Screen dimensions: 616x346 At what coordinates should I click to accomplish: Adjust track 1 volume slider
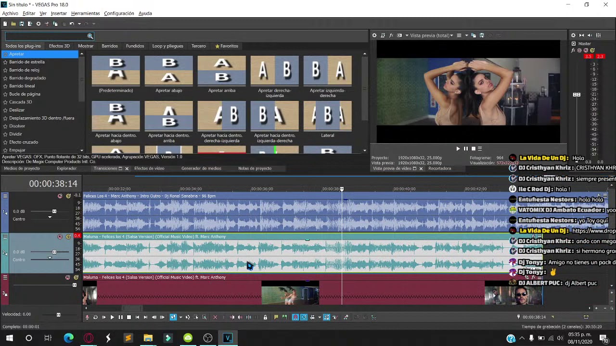(54, 211)
